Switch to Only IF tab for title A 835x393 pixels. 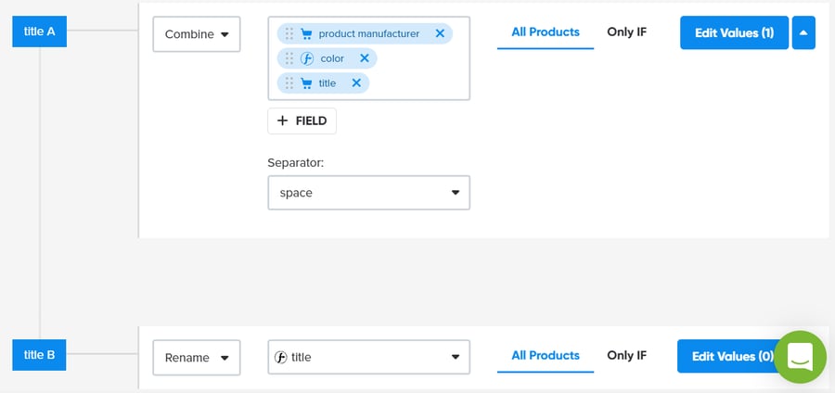click(x=626, y=32)
